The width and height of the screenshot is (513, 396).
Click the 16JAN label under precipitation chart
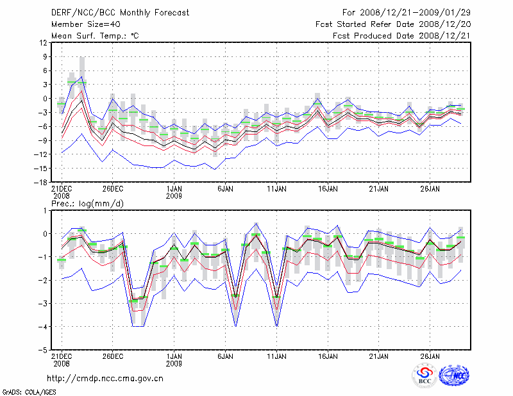point(328,356)
